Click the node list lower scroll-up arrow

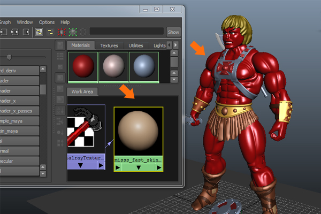tap(43, 167)
